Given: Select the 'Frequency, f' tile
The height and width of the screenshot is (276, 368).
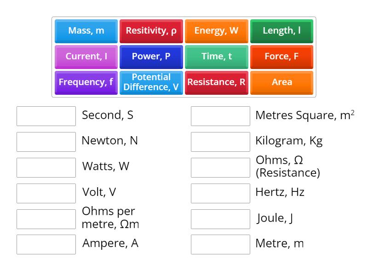Looking at the screenshot, I should pos(86,82).
